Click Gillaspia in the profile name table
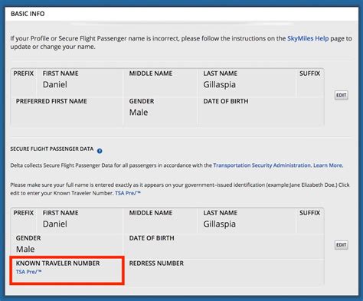Screen dimensions: 363x301 point(219,84)
